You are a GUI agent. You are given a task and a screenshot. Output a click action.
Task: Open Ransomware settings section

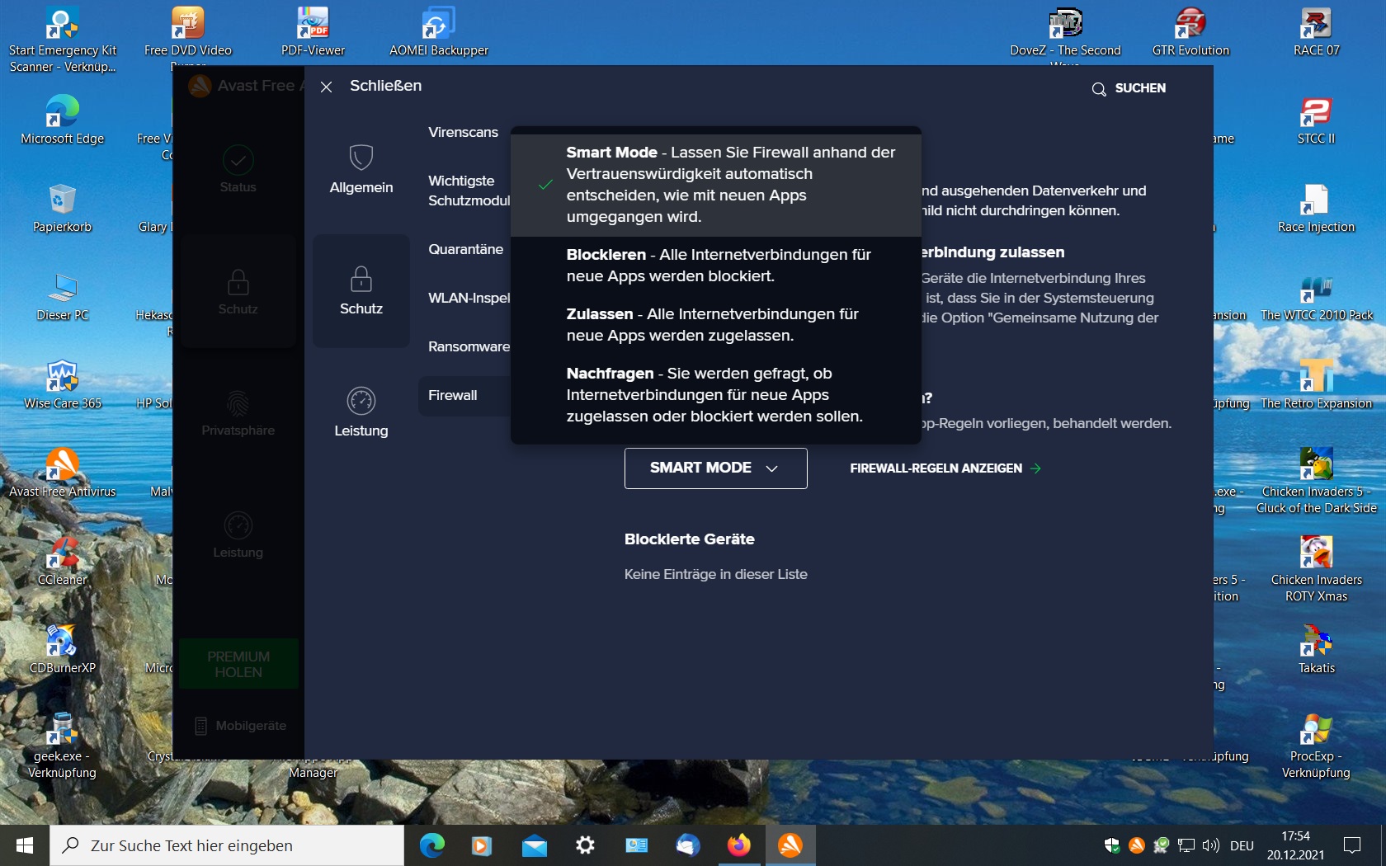(x=468, y=346)
